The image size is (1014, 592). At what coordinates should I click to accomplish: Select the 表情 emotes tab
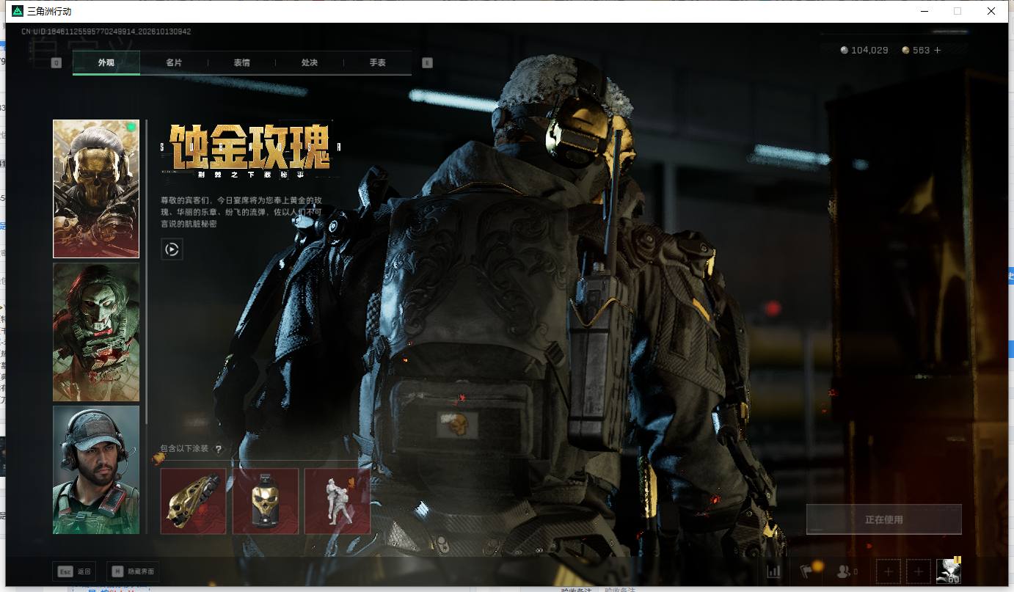click(241, 63)
